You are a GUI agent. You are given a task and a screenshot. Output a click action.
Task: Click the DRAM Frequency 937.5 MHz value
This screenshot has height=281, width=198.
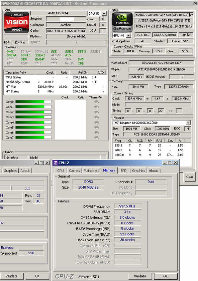coord(127,206)
